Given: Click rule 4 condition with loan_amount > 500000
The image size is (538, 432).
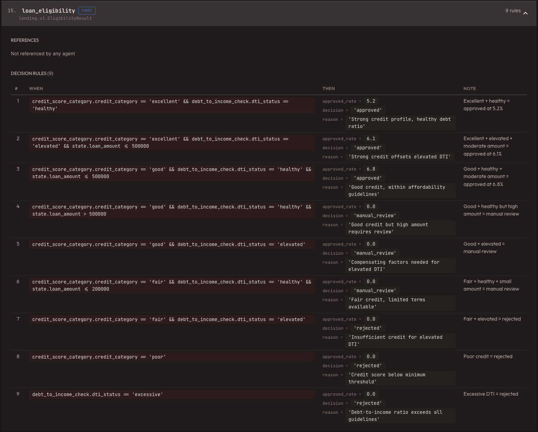Looking at the screenshot, I should (171, 210).
